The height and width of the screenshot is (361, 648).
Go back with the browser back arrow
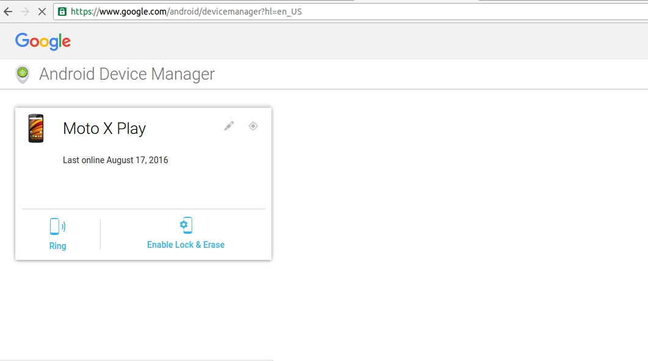(x=8, y=12)
